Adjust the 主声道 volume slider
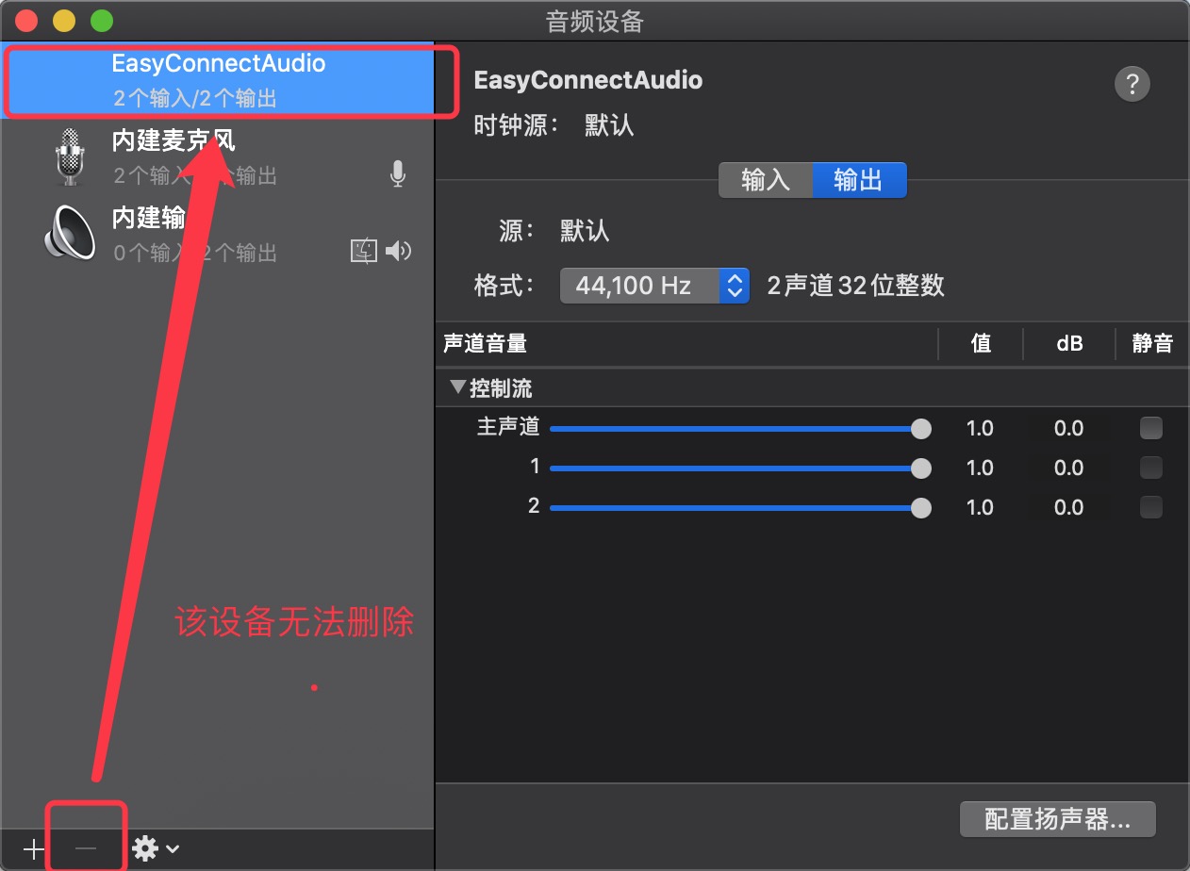 [x=740, y=429]
